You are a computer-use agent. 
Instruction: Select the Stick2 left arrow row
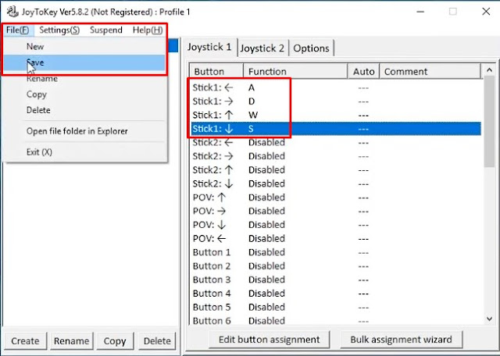(336, 142)
